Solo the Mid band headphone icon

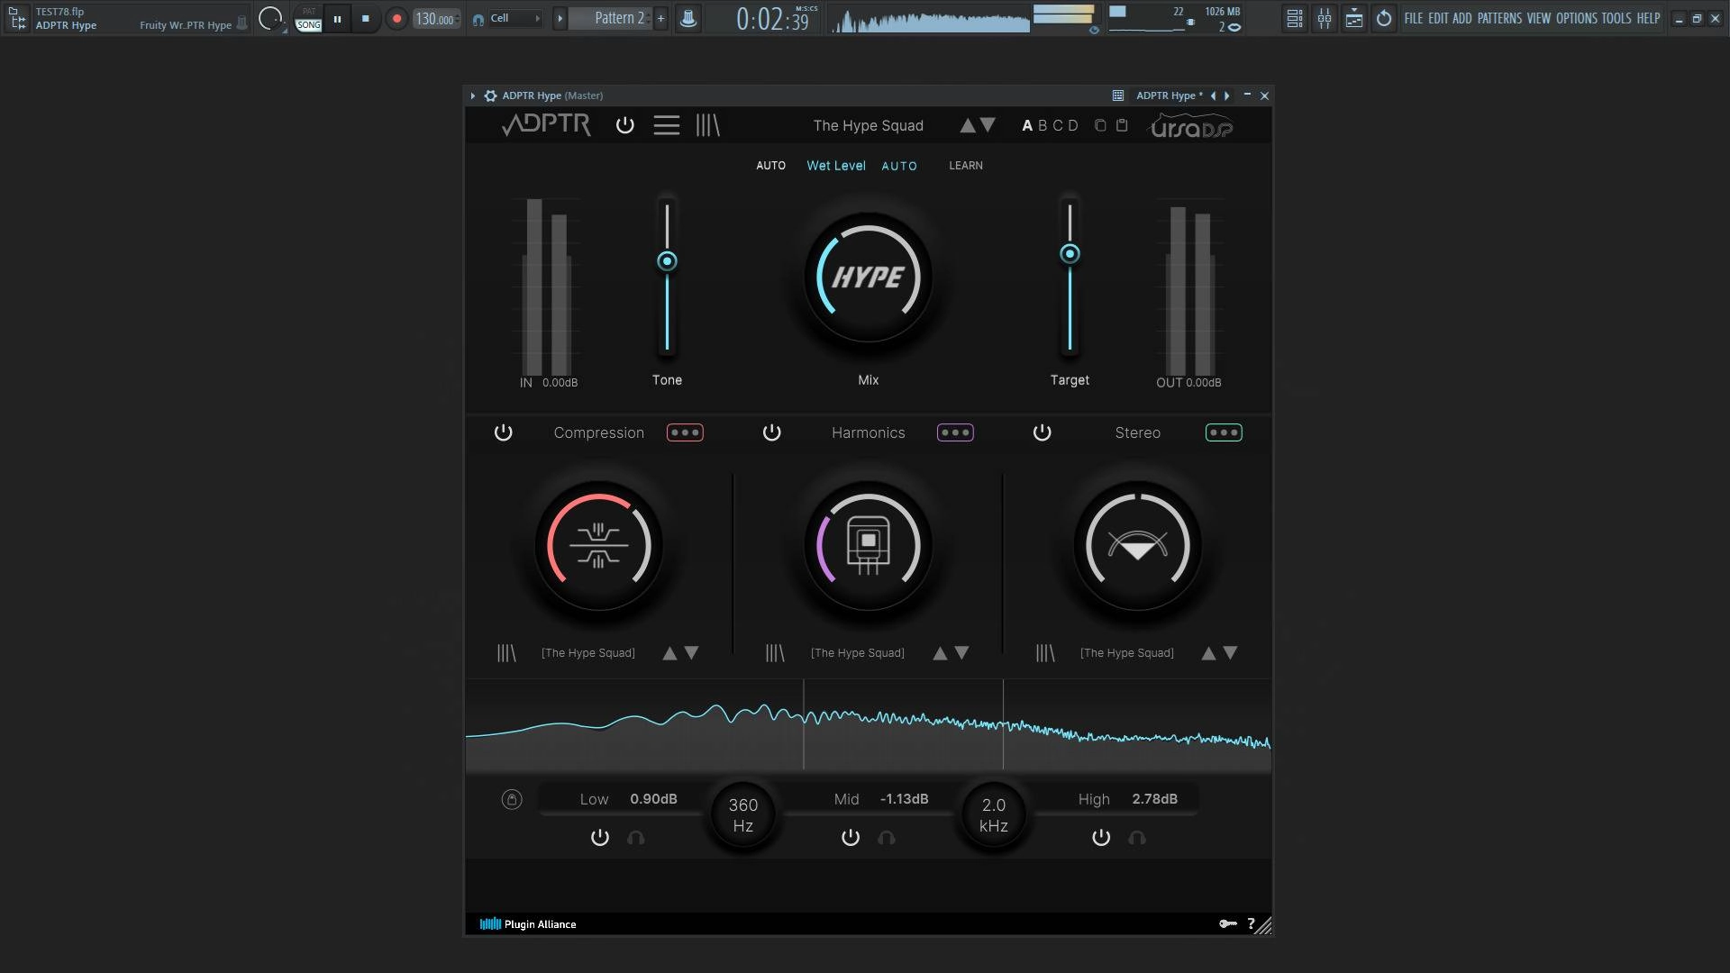(887, 838)
